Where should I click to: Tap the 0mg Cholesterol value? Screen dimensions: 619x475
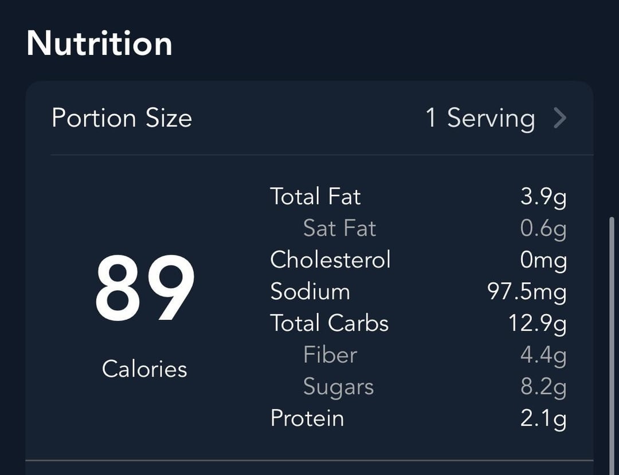(x=543, y=261)
